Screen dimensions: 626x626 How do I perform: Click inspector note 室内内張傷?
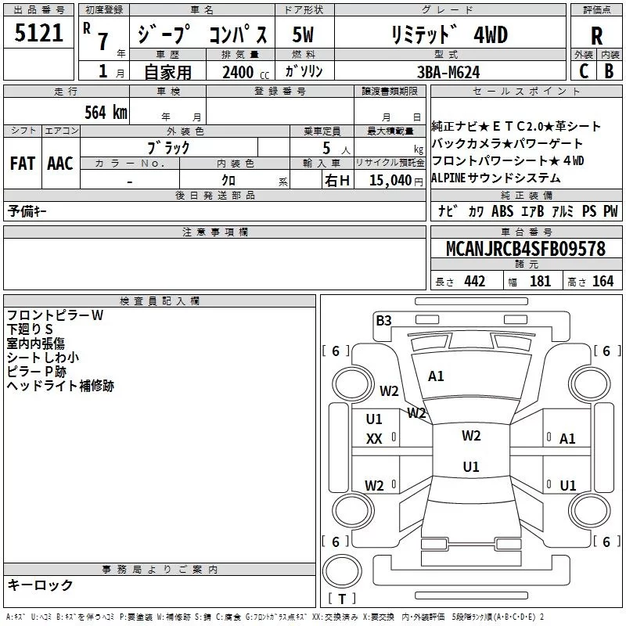point(35,343)
